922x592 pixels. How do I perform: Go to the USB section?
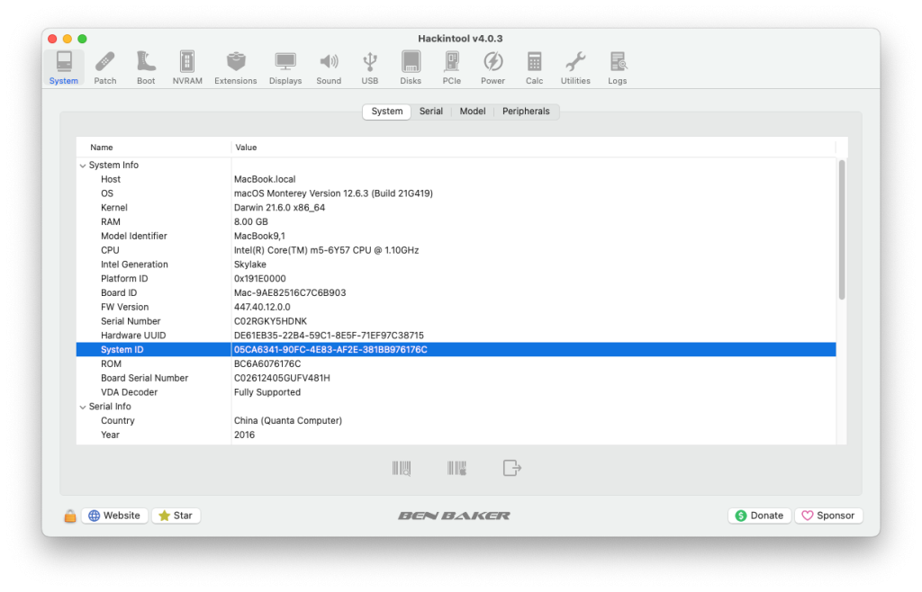tap(370, 67)
